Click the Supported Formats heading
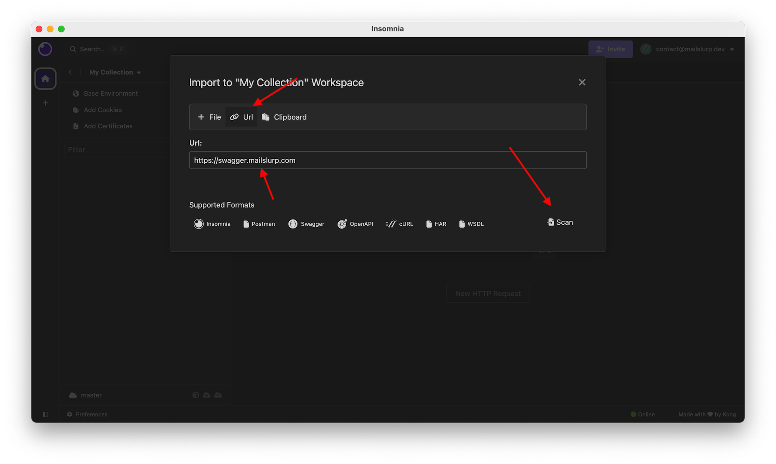The height and width of the screenshot is (464, 776). (222, 205)
